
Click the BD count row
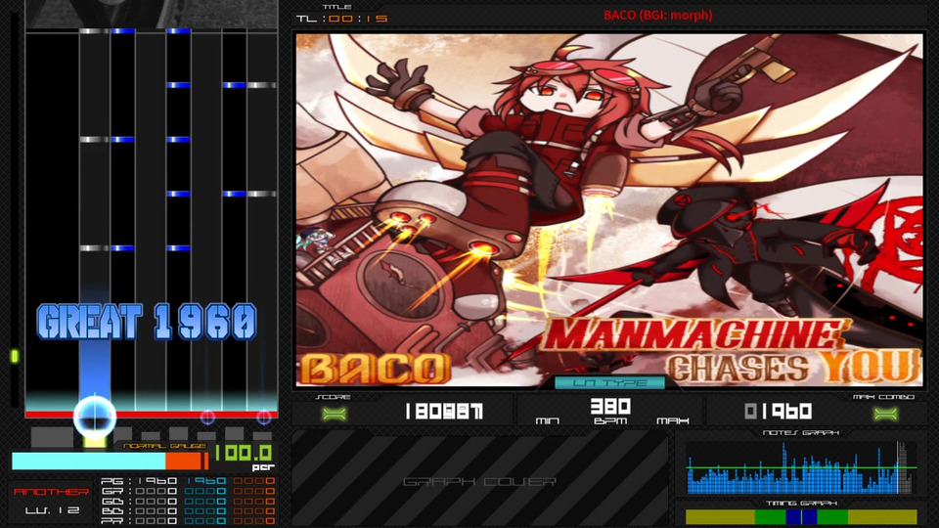188,511
